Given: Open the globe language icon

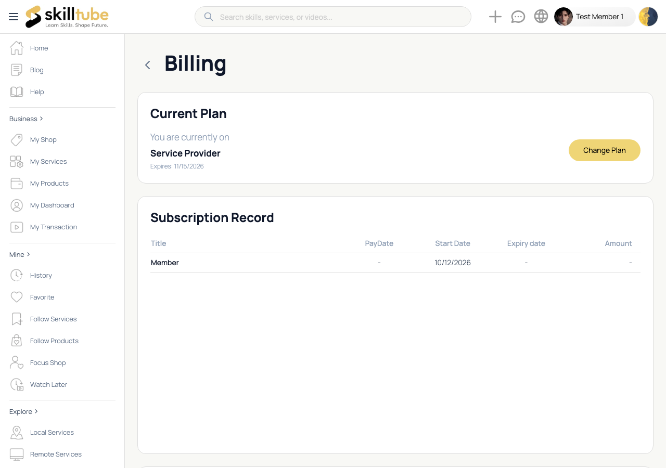Looking at the screenshot, I should [541, 17].
